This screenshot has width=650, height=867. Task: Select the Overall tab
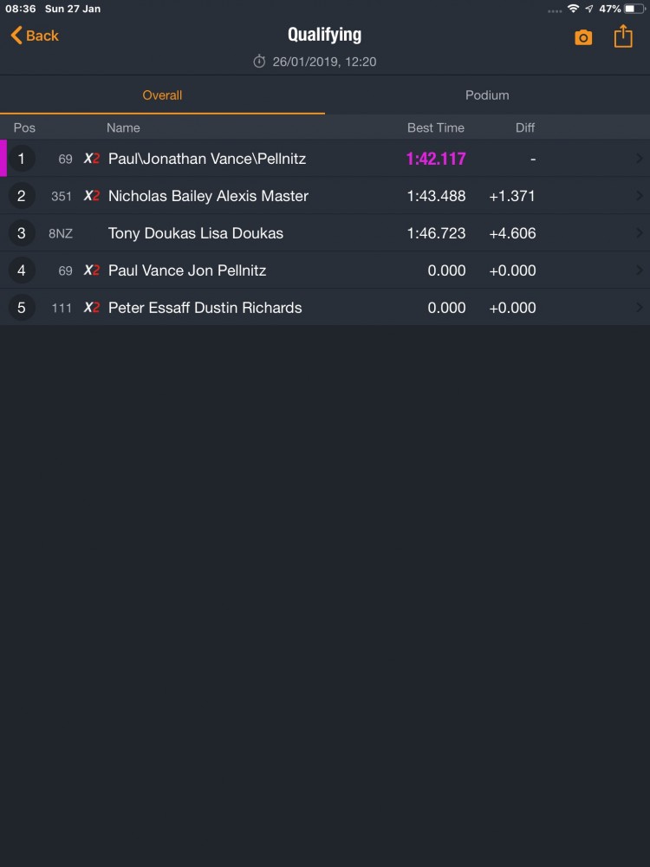click(162, 95)
